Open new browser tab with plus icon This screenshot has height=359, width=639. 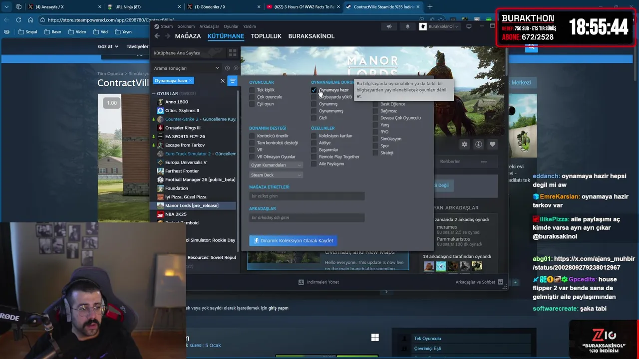(430, 6)
